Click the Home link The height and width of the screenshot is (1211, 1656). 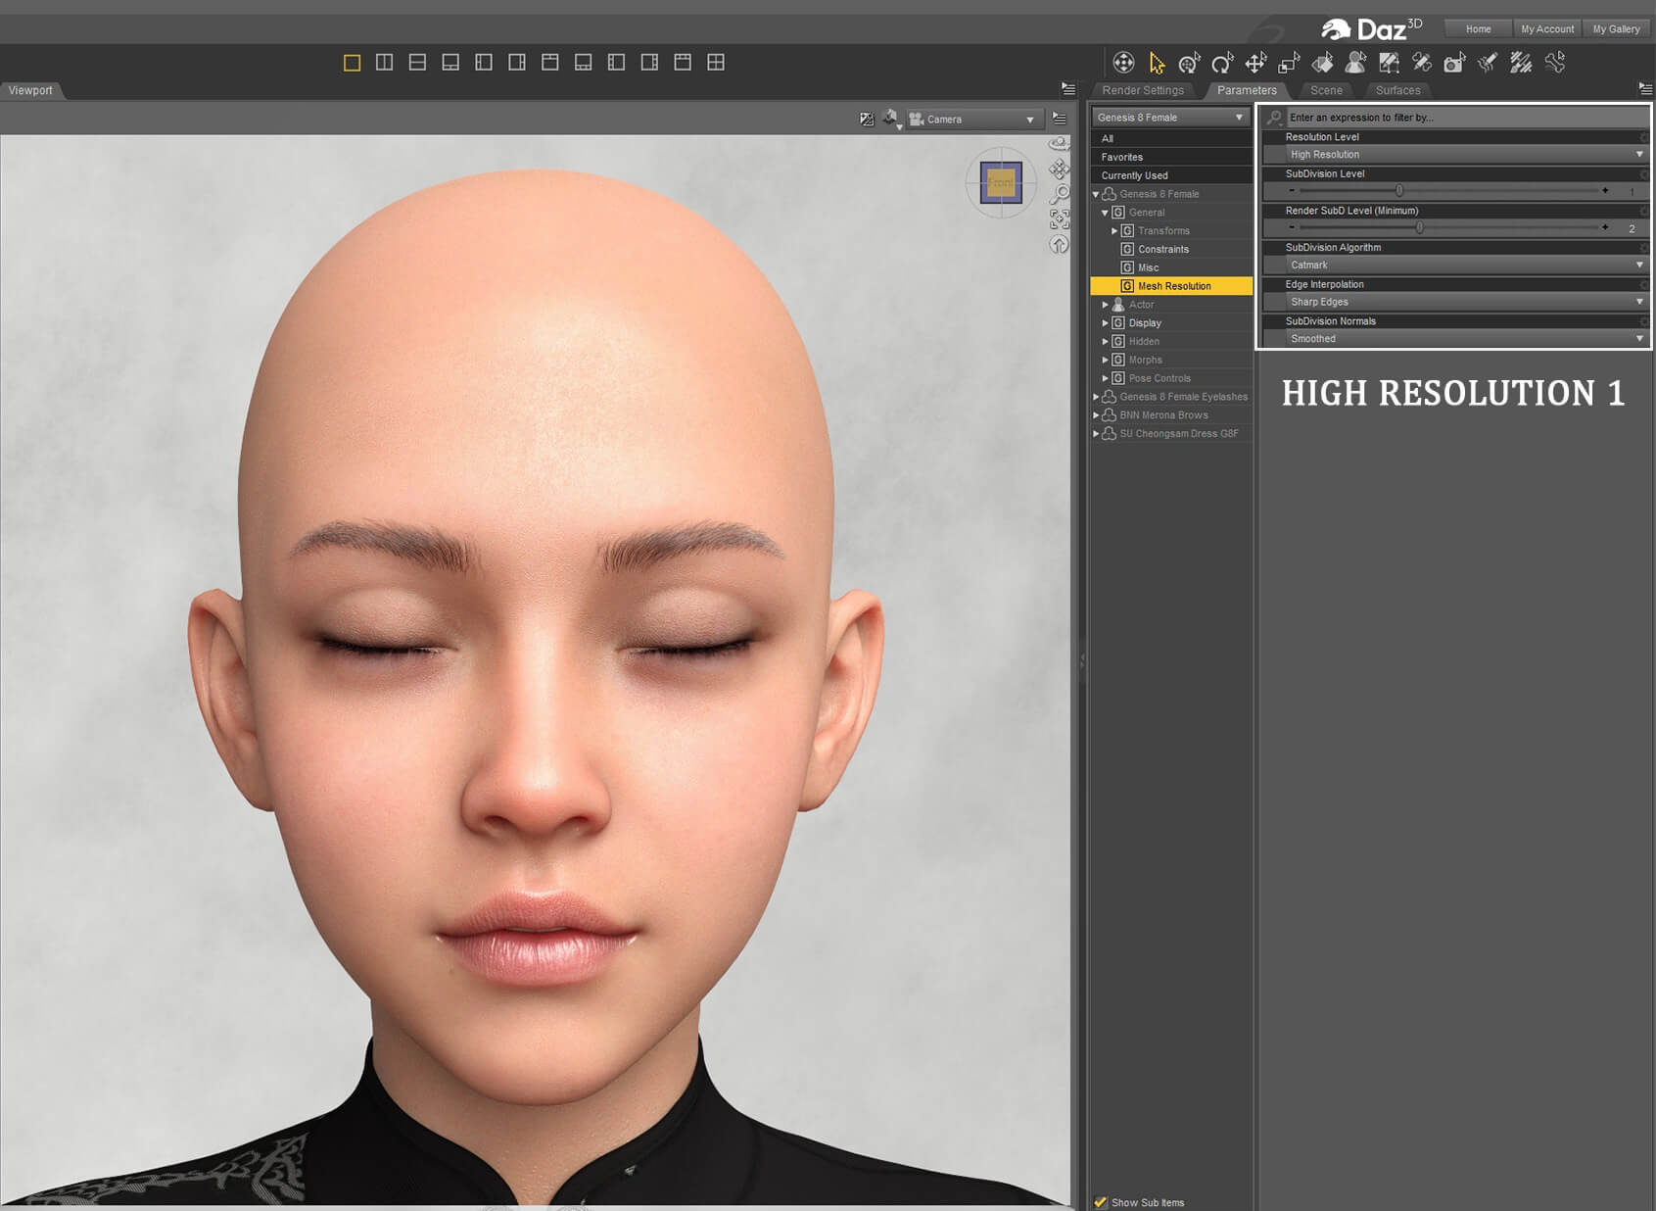pyautogui.click(x=1478, y=28)
